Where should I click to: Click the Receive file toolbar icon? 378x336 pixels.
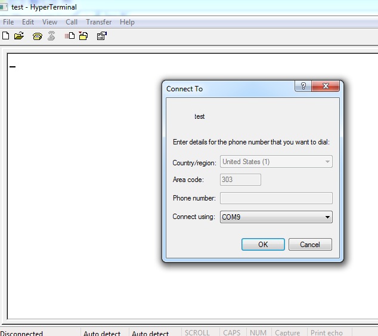tap(83, 36)
